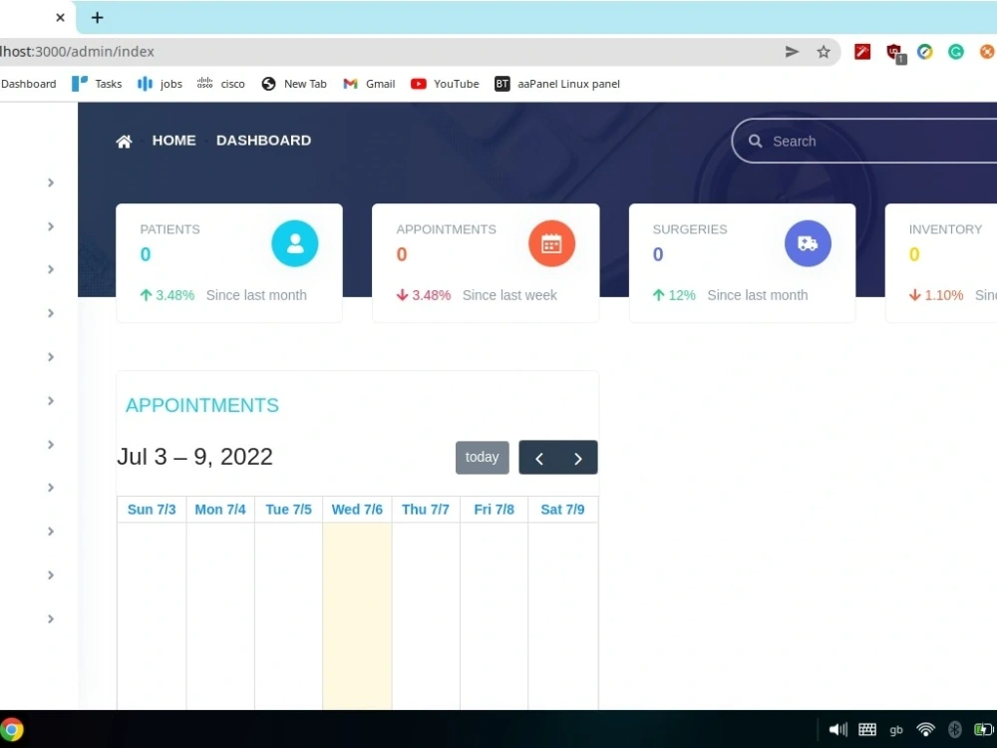997x748 pixels.
Task: Open the shield extension with badge
Action: [895, 53]
